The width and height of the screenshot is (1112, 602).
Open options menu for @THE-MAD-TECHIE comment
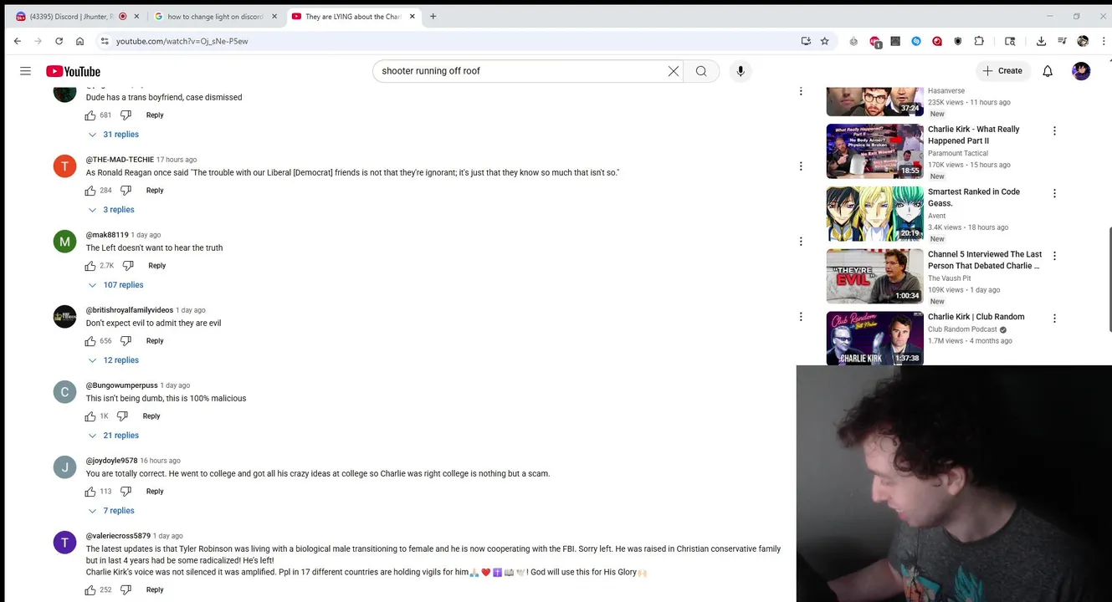pos(801,166)
